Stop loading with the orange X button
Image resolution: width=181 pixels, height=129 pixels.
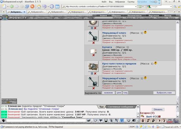[33, 6]
